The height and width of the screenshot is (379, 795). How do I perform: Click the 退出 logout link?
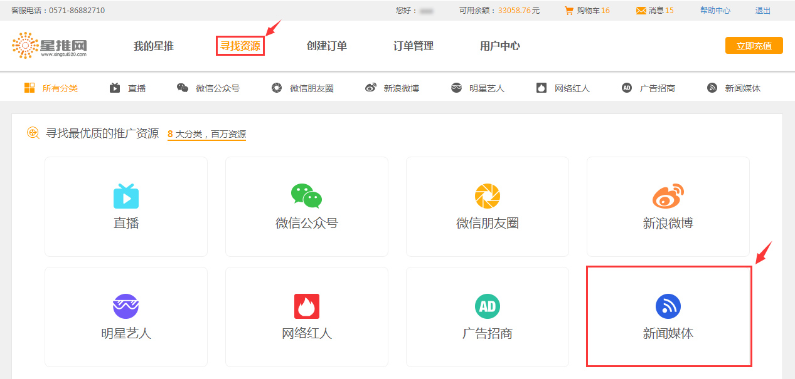763,11
